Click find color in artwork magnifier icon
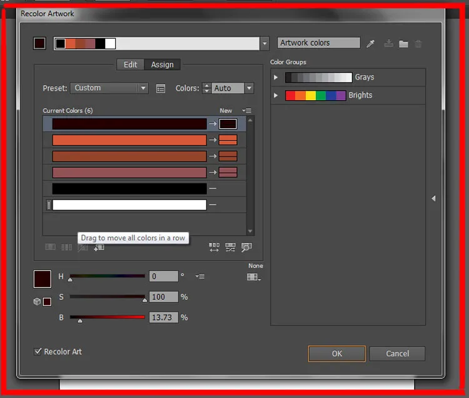The image size is (469, 398). click(246, 248)
